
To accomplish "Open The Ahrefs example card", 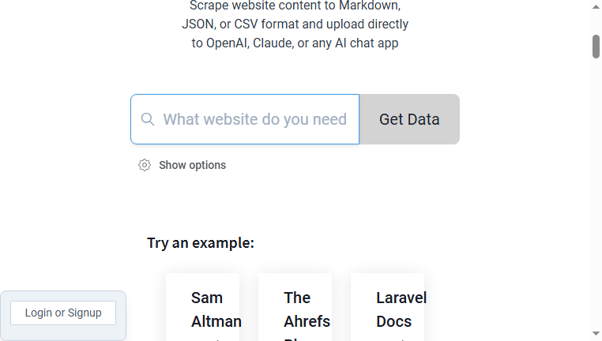I will tap(295, 309).
